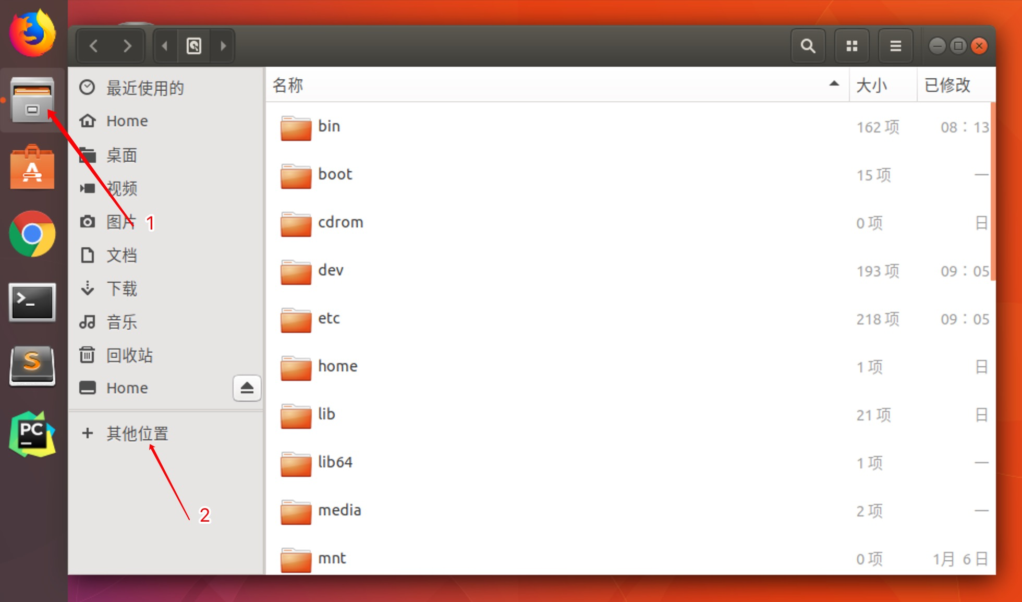Click the etc folder icon
This screenshot has height=602, width=1022.
(296, 320)
